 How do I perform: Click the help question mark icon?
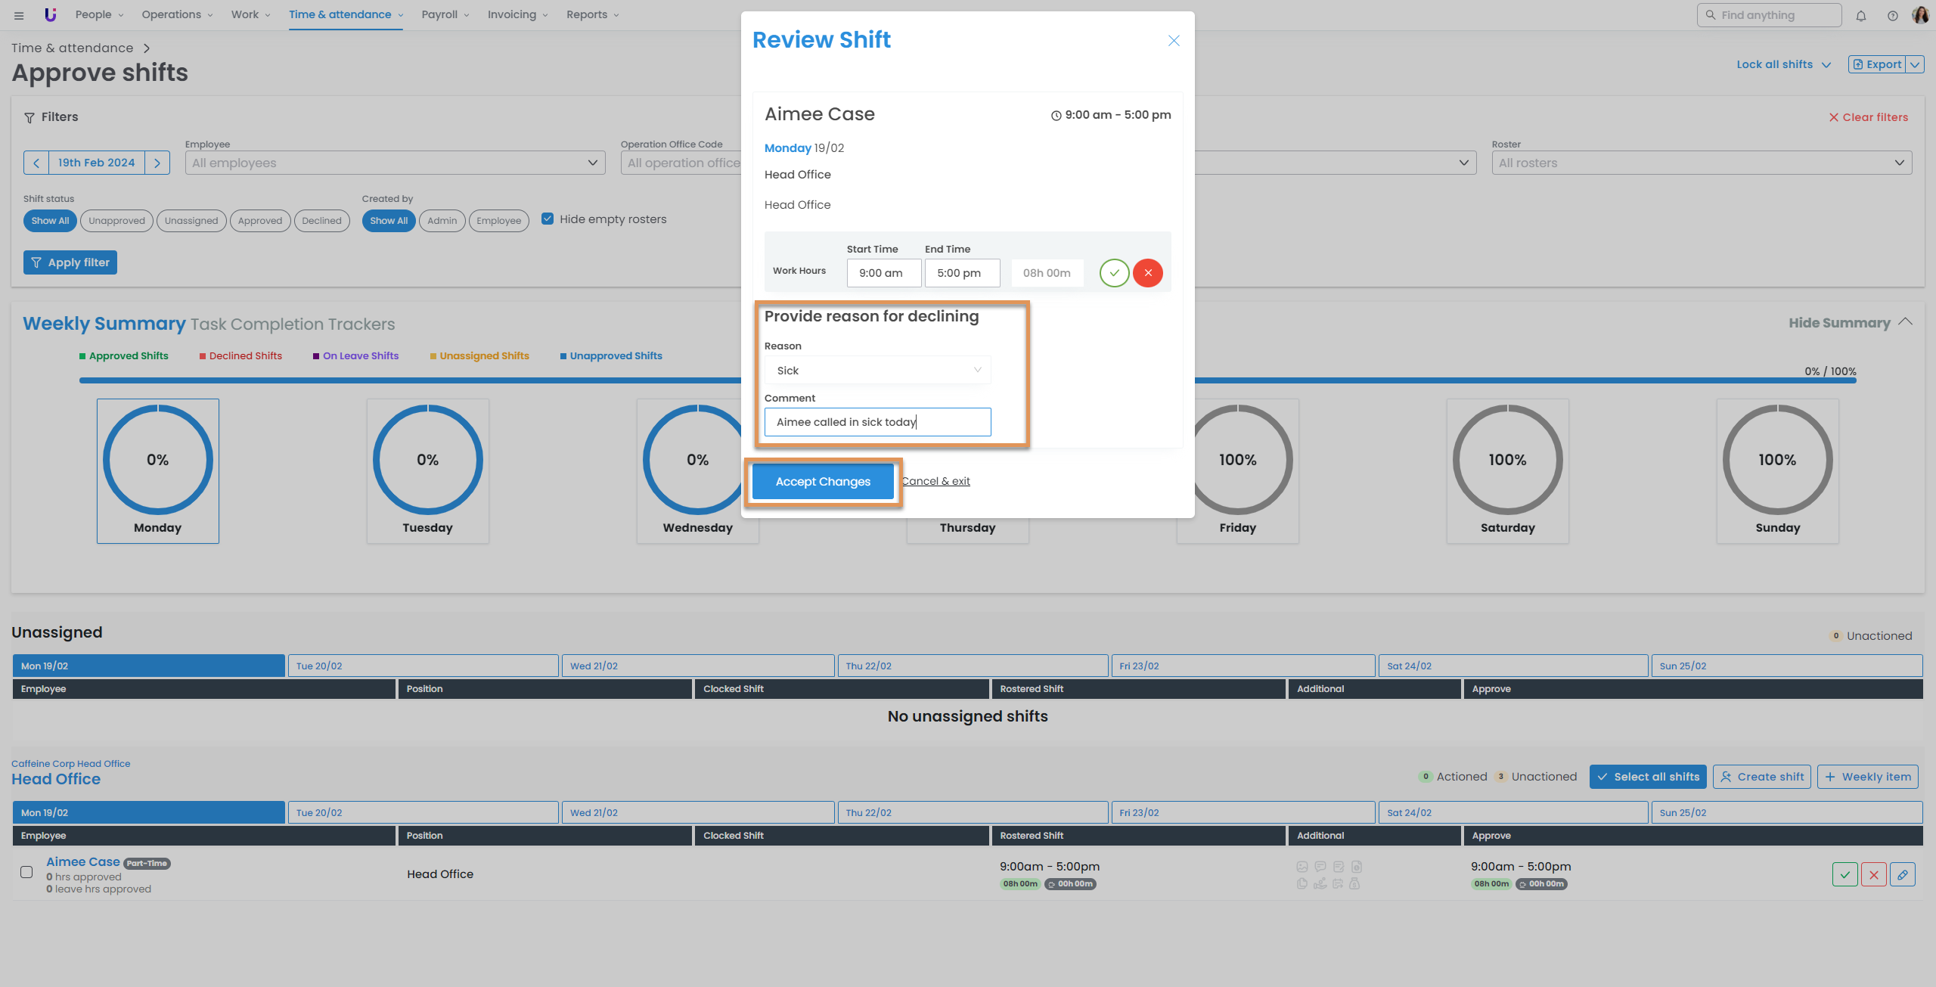pyautogui.click(x=1892, y=15)
